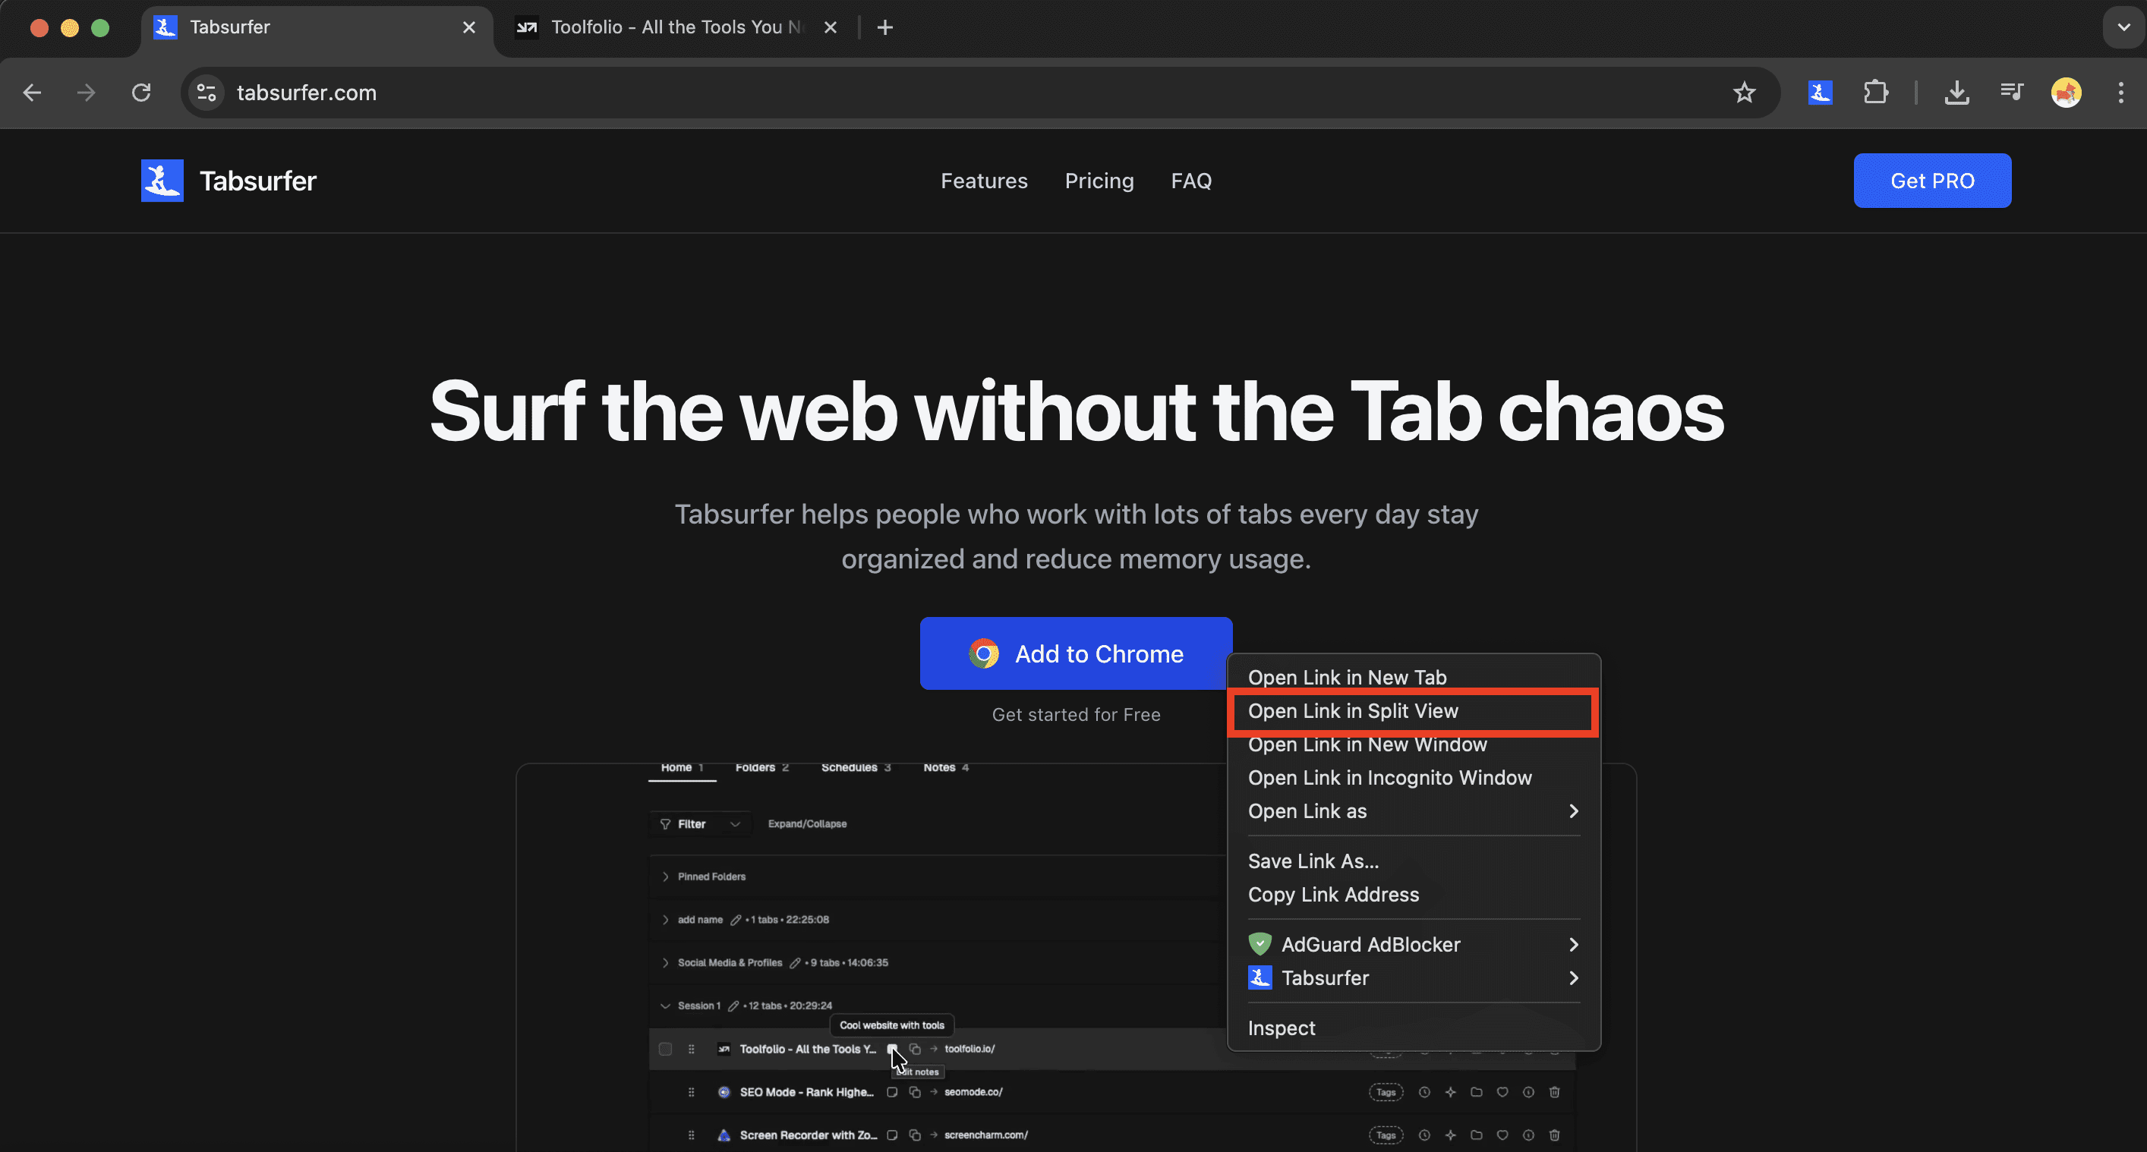The image size is (2147, 1152).
Task: Open Chrome profile avatar
Action: (2065, 93)
